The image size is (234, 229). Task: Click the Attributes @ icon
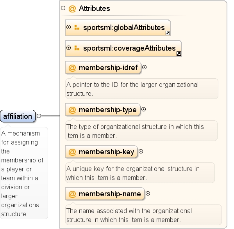click(x=72, y=9)
